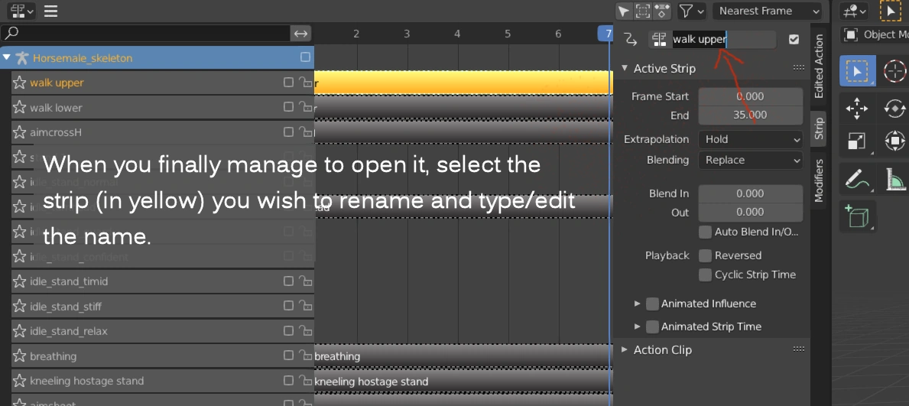Image resolution: width=909 pixels, height=406 pixels.
Task: Enable the Reversed playback checkbox
Action: tap(705, 255)
